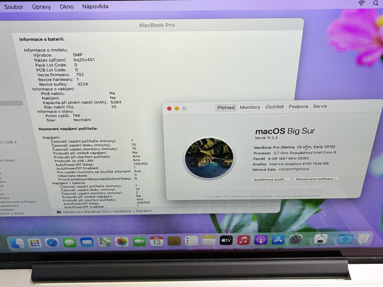
Task: Open the Messages app in dock
Action: pyautogui.click(x=70, y=242)
